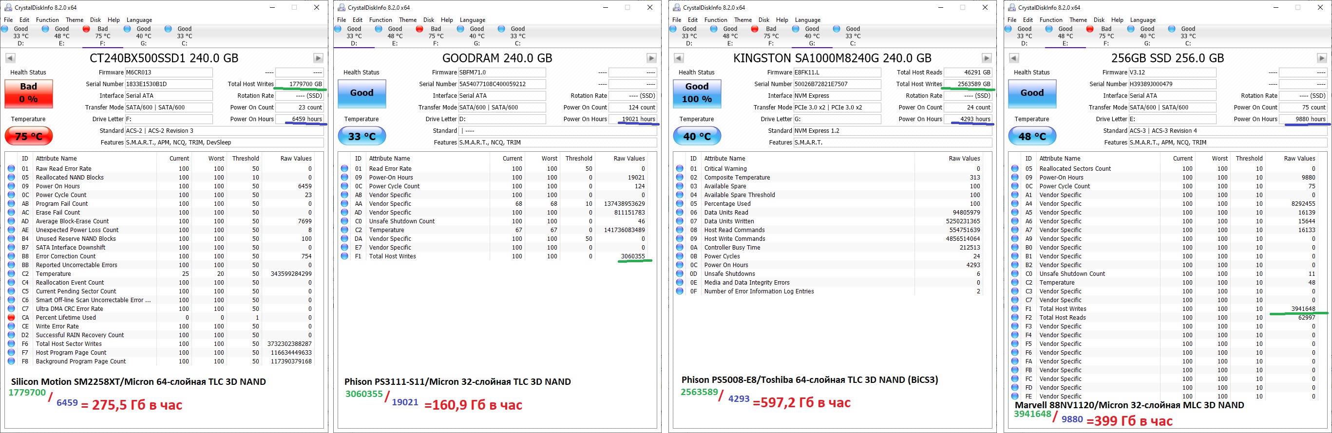
Task: Open the File menu in the CT240BX500SSD1 window
Action: click(x=8, y=19)
